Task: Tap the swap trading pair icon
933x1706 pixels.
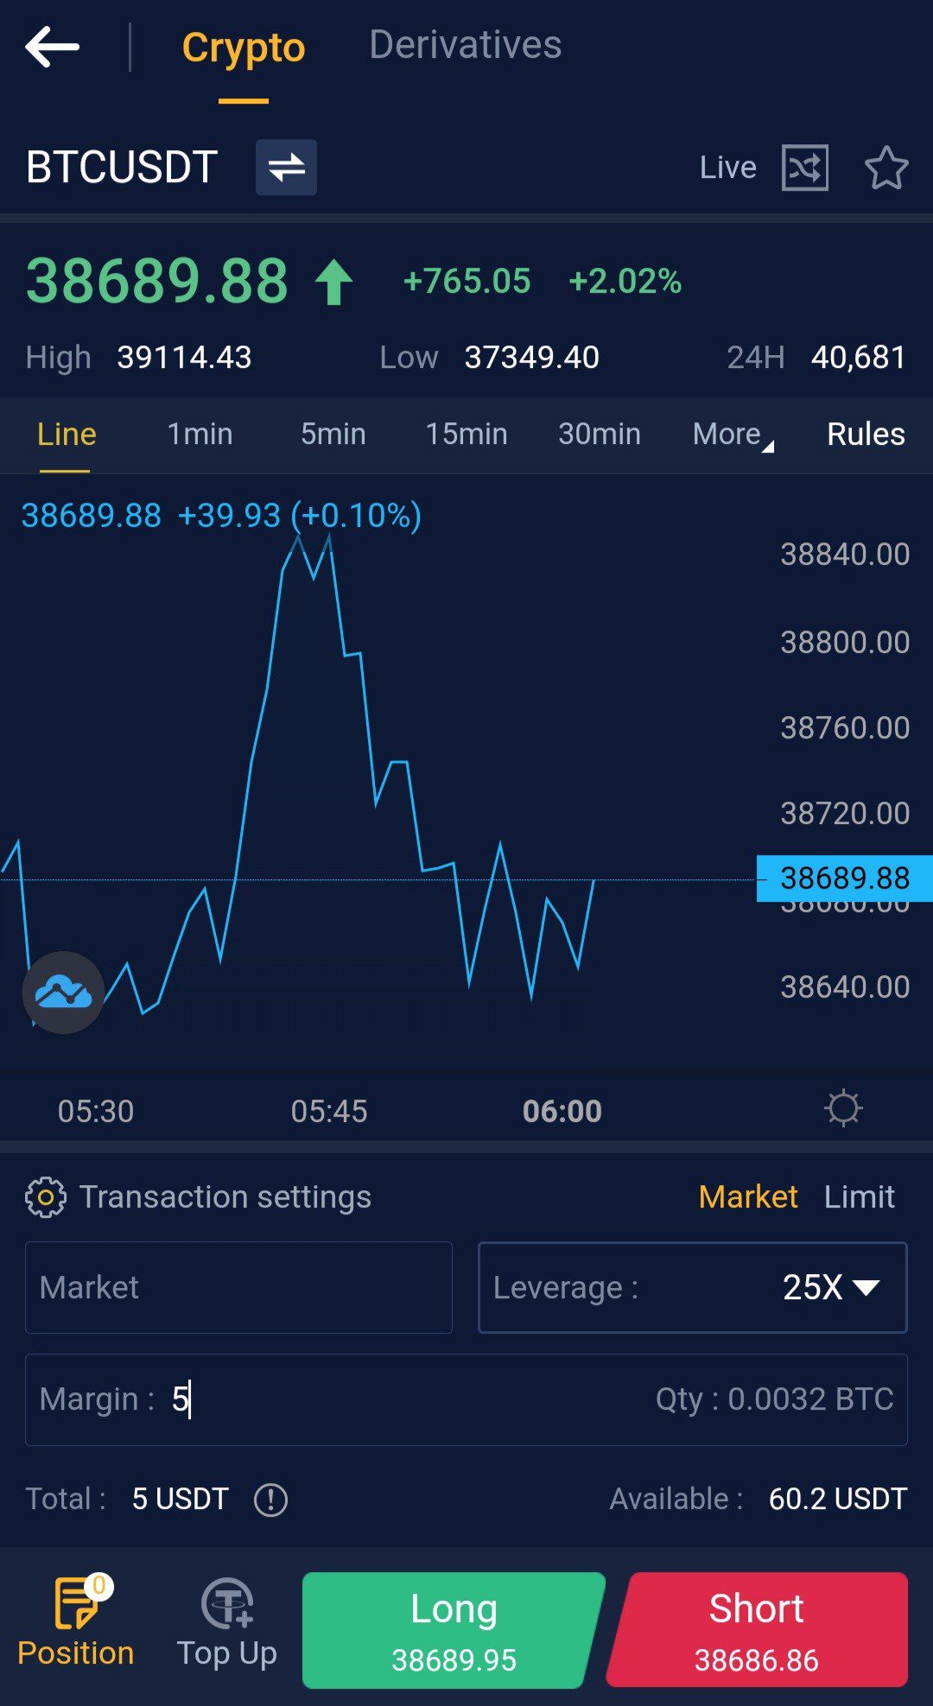Action: (286, 167)
